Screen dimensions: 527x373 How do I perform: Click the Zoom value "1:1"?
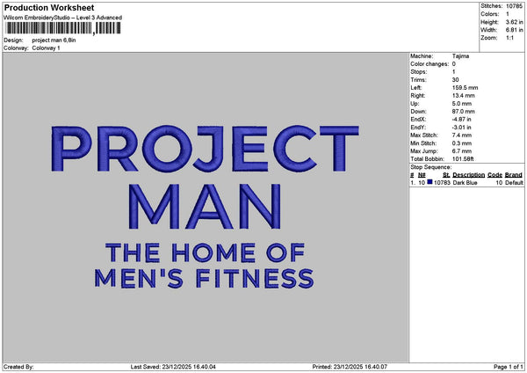509,38
